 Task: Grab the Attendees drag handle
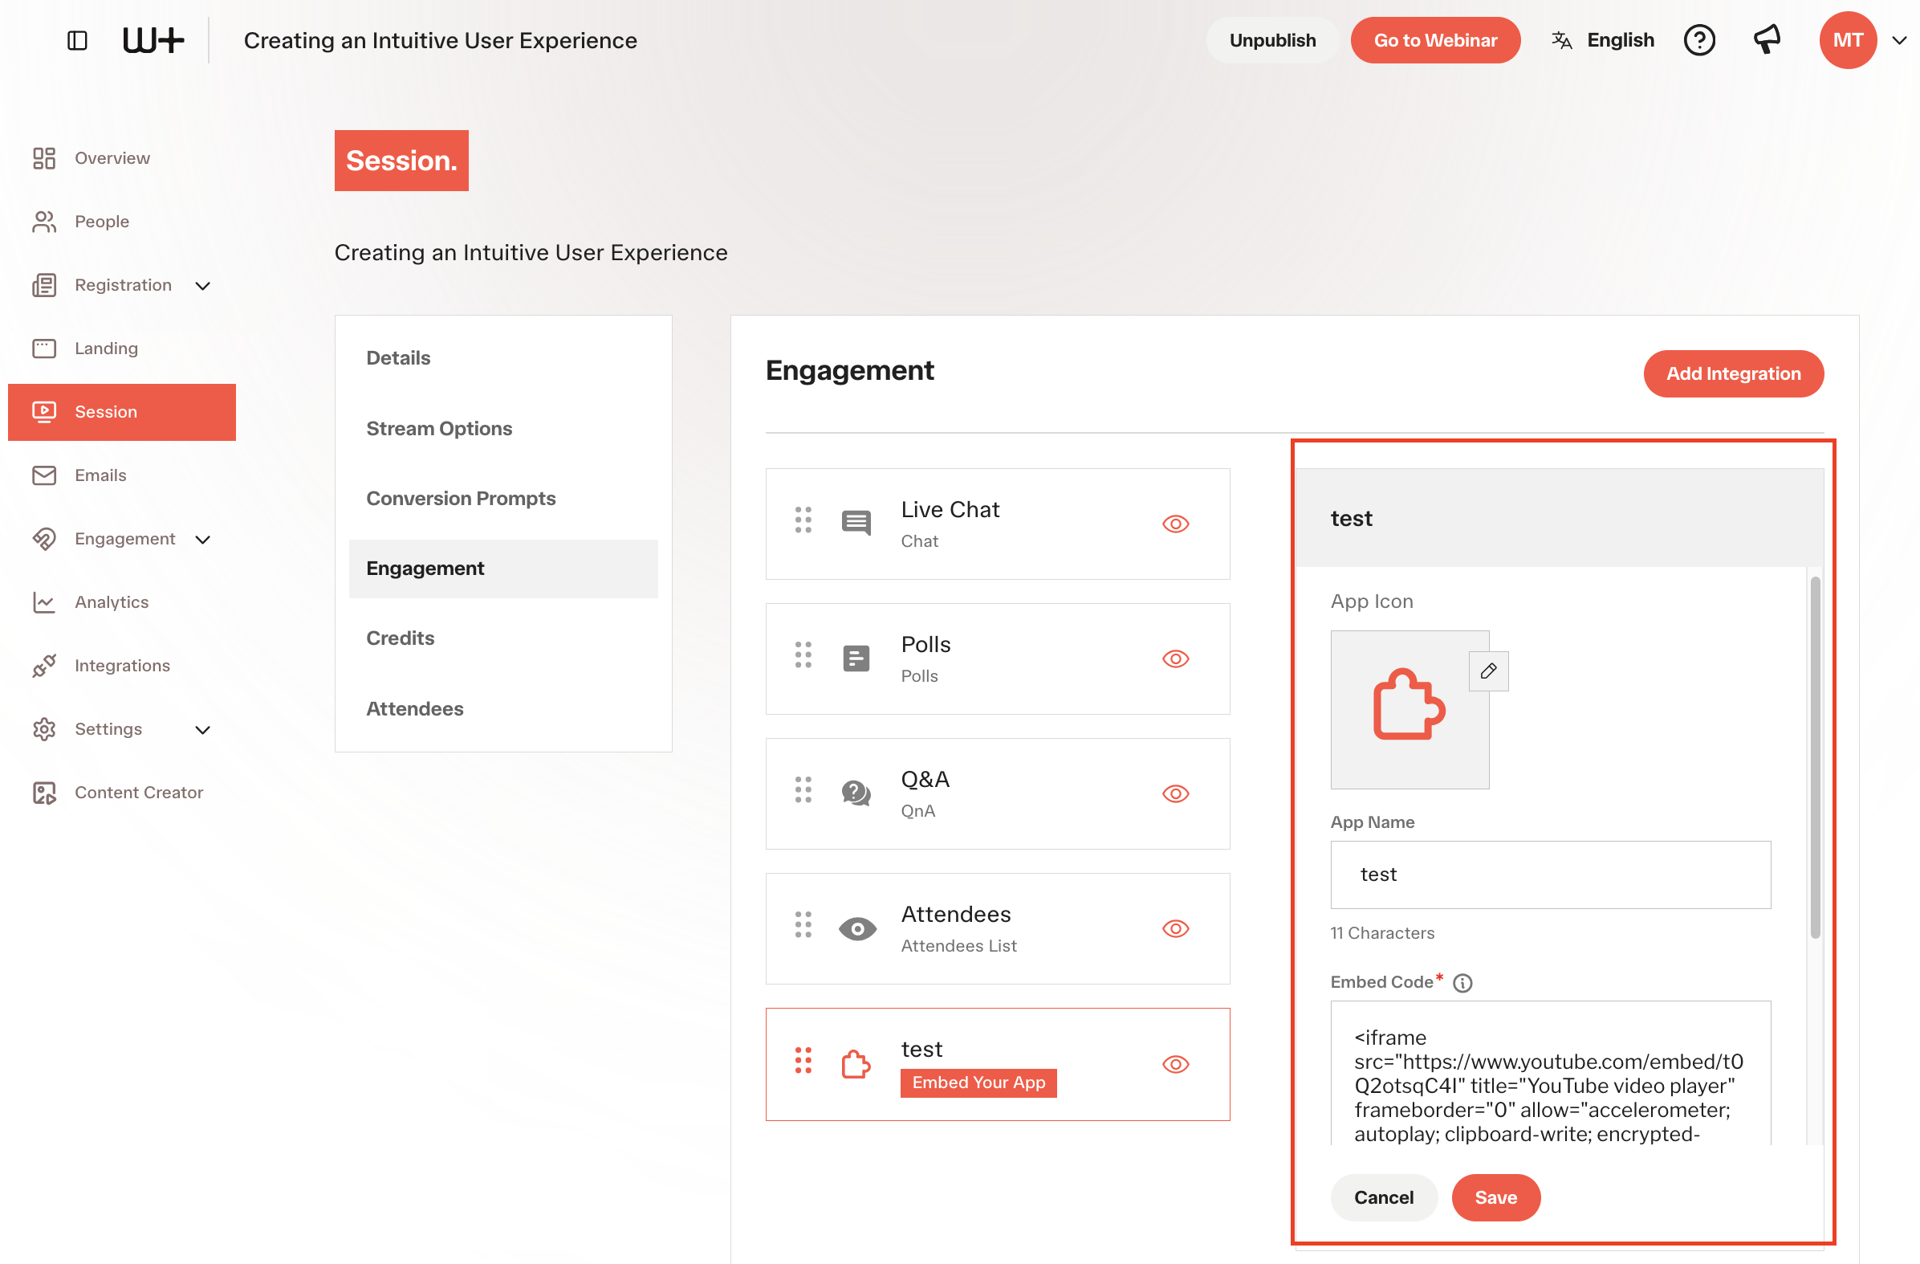coord(803,925)
